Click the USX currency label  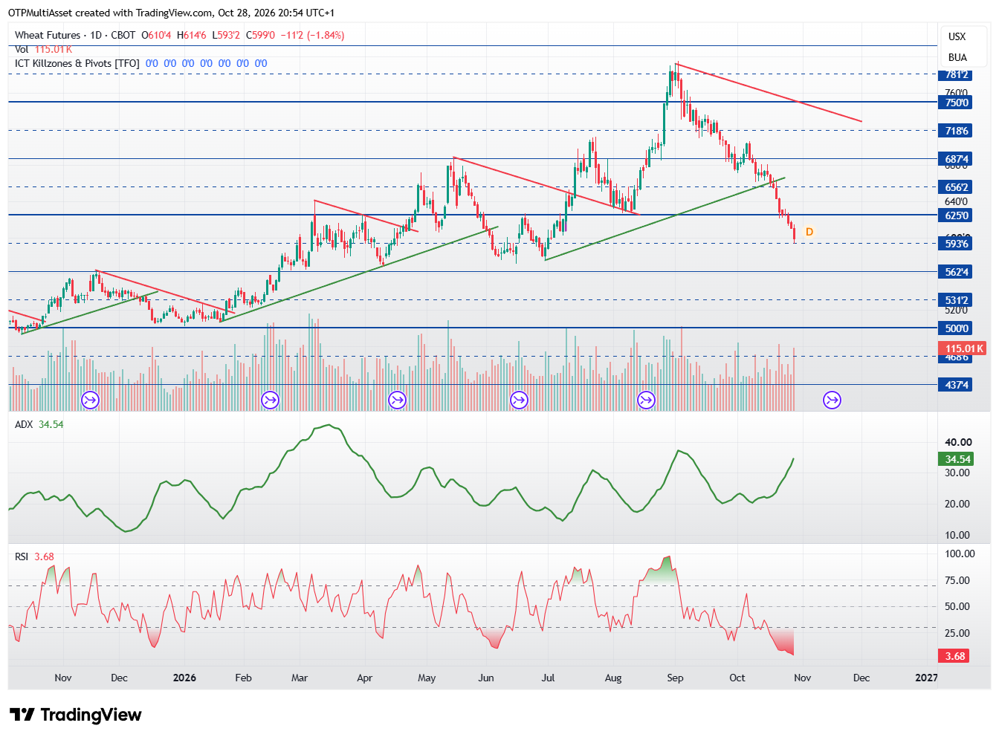click(957, 36)
